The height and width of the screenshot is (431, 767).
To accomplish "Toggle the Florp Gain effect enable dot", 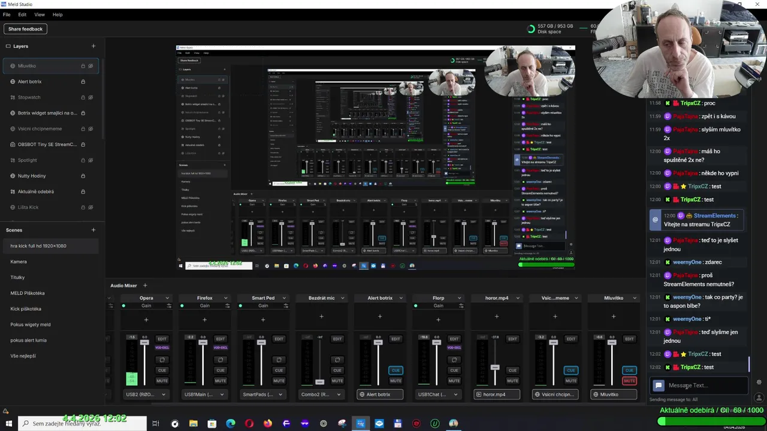I will tap(415, 306).
